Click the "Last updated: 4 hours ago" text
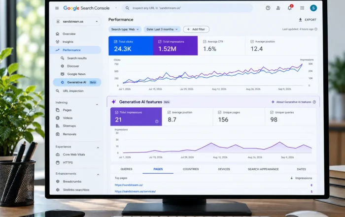This screenshot has width=345, height=217. [x=298, y=29]
